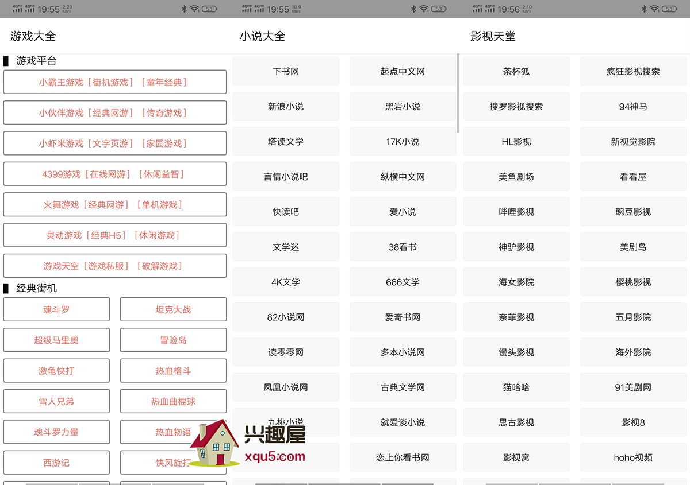Tap the scrollbar in the 小说大全 list
Screen dimensions: 690x485
(458, 94)
